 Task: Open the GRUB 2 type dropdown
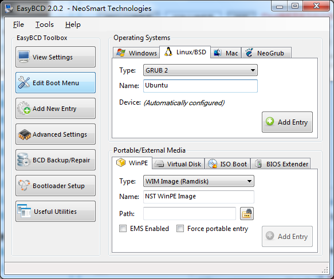tap(201, 70)
